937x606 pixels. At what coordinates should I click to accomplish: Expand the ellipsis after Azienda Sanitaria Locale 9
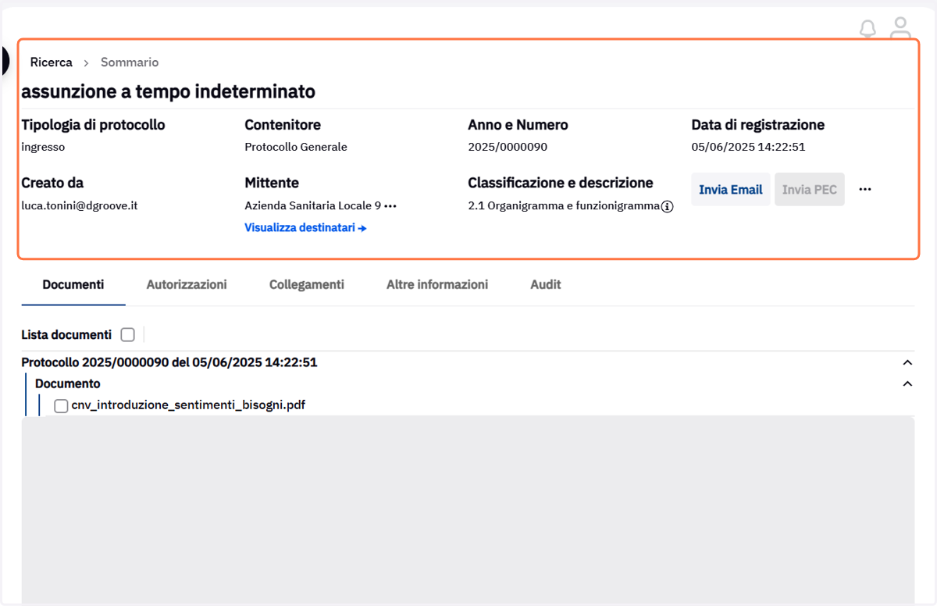point(390,206)
